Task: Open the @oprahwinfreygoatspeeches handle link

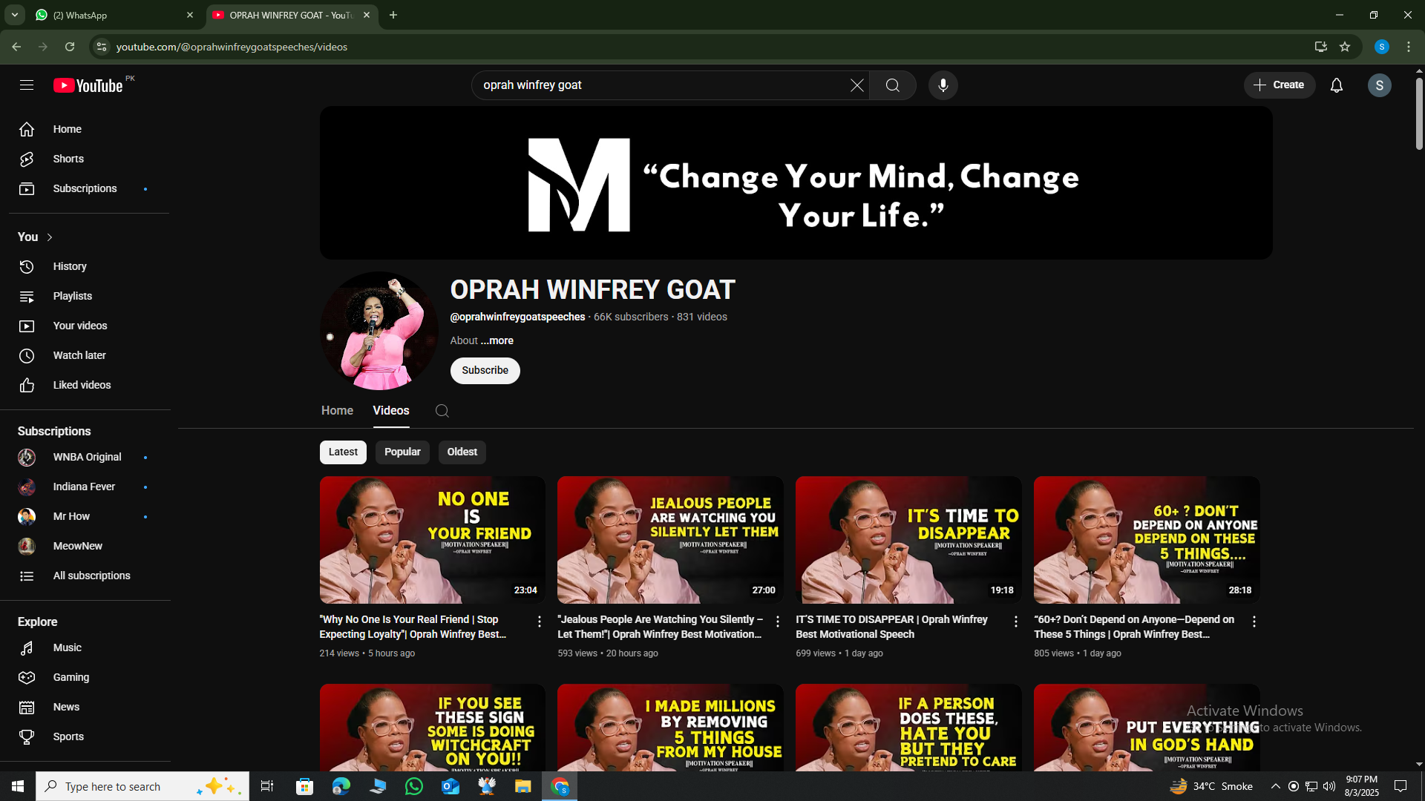Action: pos(517,317)
